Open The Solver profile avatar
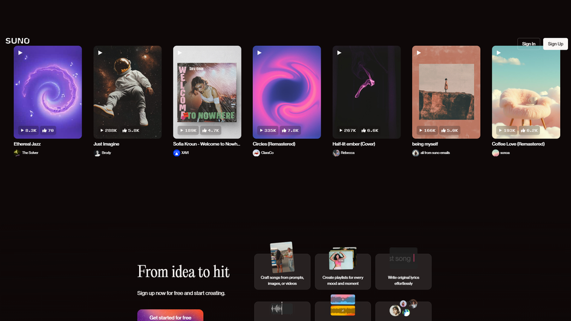 pos(17,153)
